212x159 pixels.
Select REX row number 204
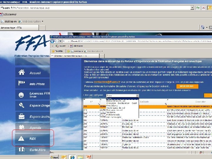coord(148,131)
